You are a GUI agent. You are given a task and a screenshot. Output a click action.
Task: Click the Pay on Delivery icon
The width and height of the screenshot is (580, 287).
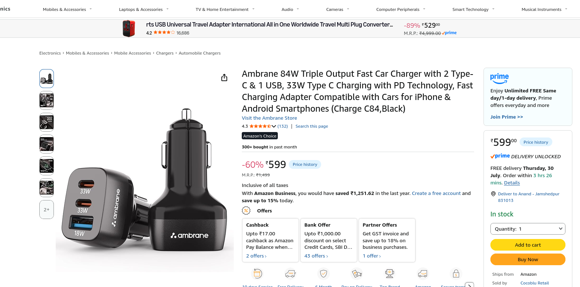[357, 273]
